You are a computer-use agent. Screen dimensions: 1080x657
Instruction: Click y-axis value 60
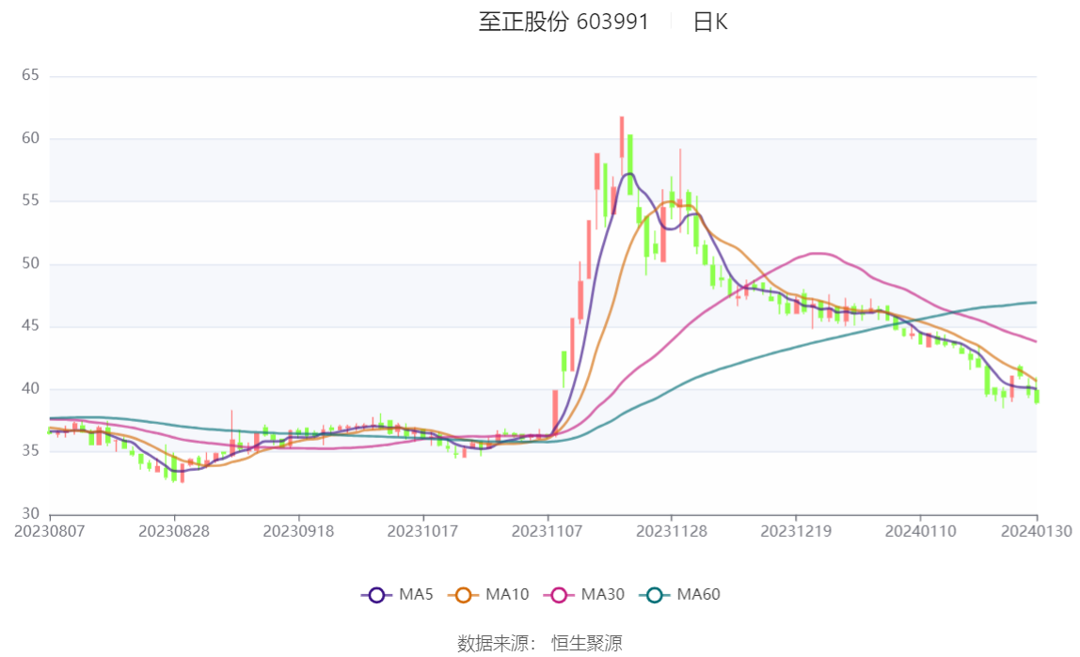(30, 138)
